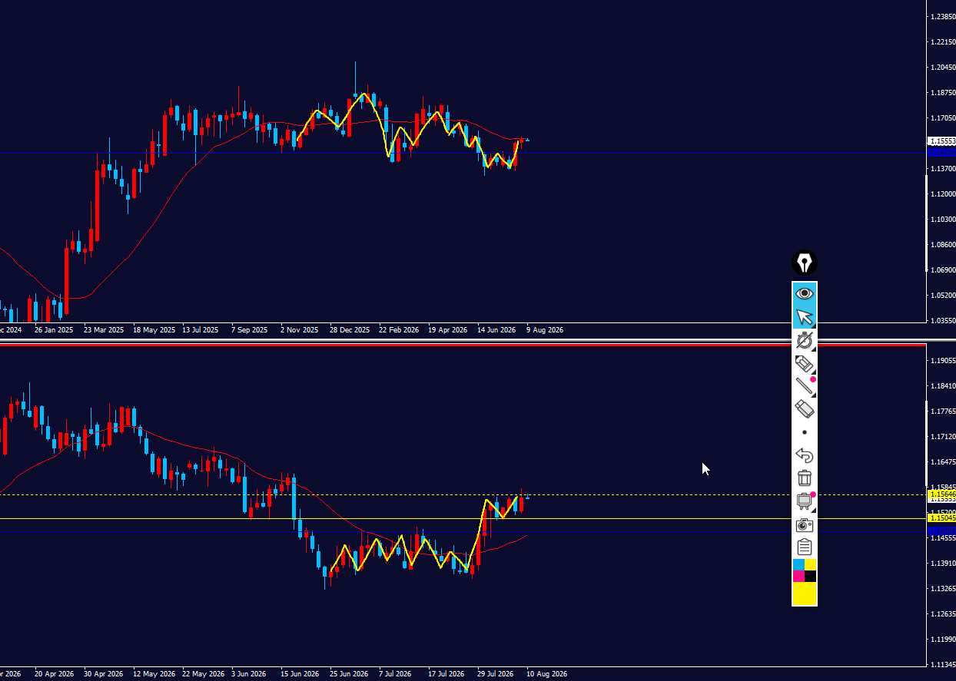Click the 1.12635 price scale value
This screenshot has width=956, height=681.
click(x=942, y=613)
